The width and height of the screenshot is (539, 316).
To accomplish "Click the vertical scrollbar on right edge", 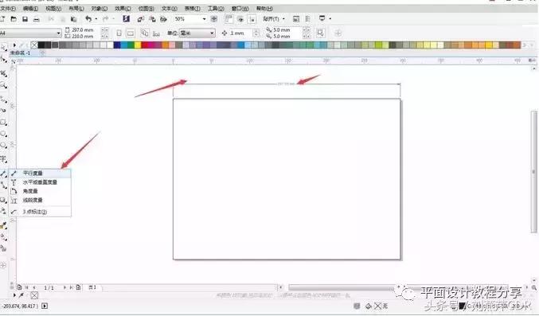I will 534,171.
